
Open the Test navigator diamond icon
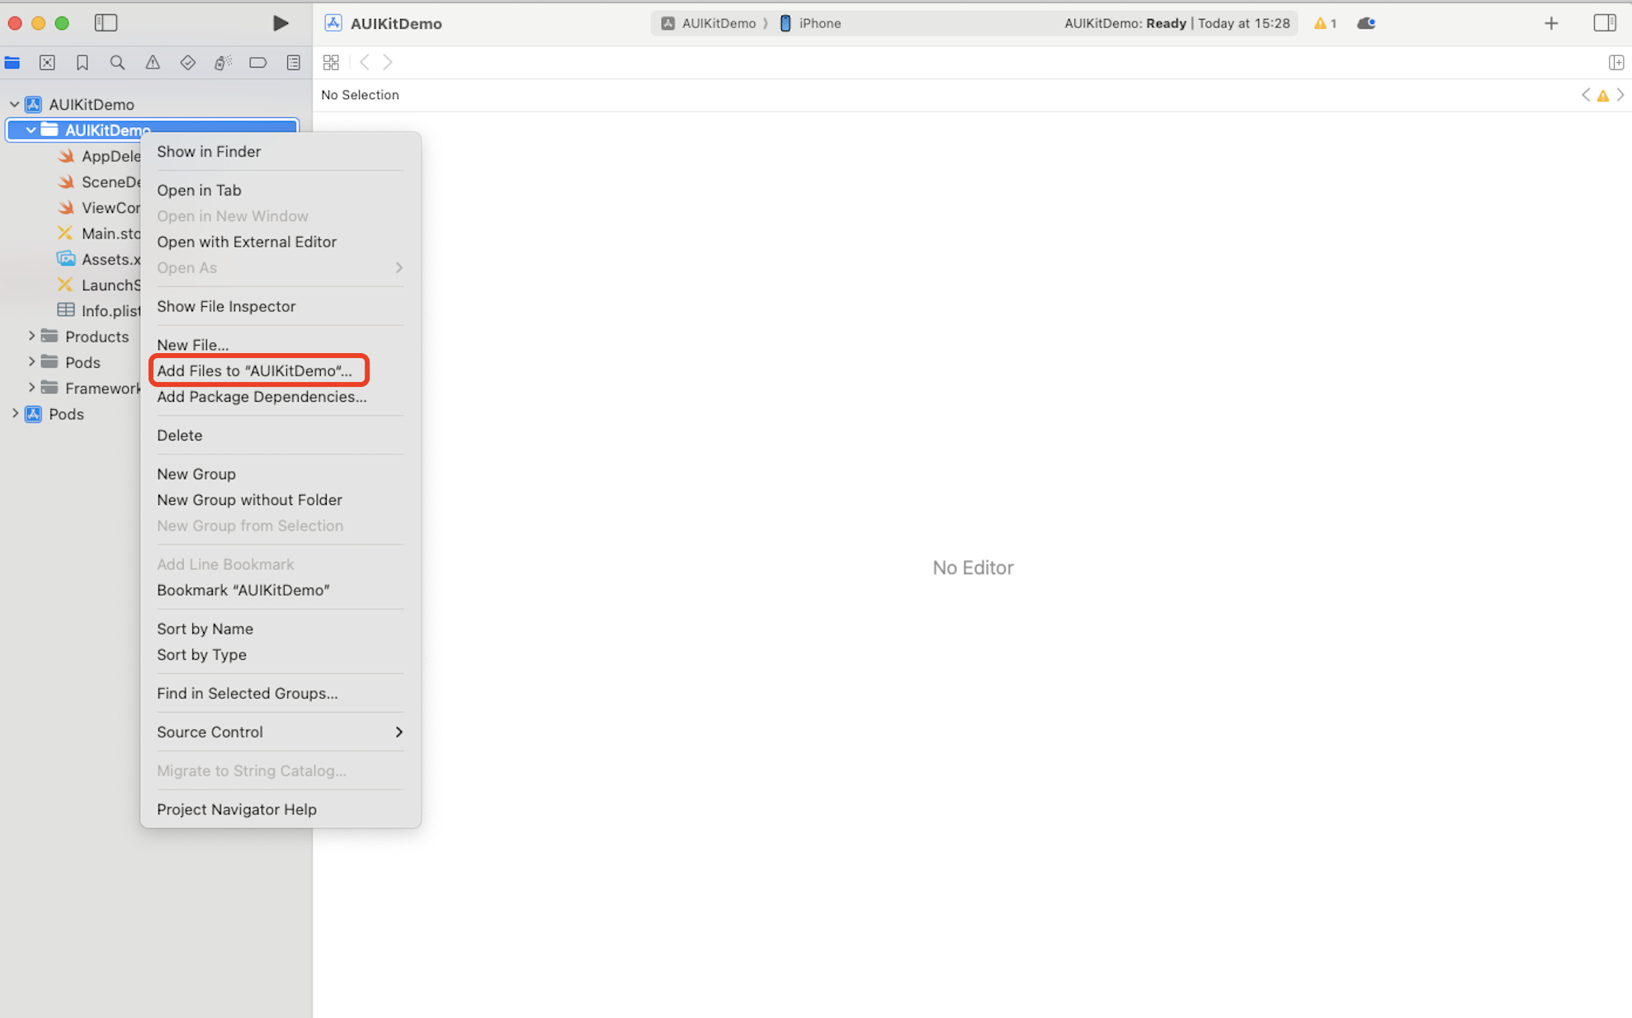tap(187, 63)
